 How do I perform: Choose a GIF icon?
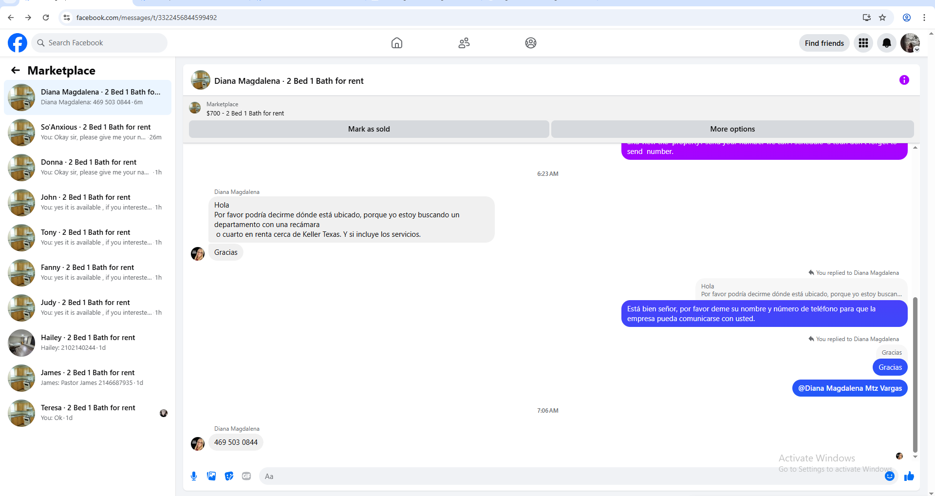[246, 476]
